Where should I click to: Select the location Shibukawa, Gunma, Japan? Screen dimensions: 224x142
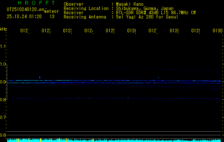pyautogui.click(x=145, y=9)
